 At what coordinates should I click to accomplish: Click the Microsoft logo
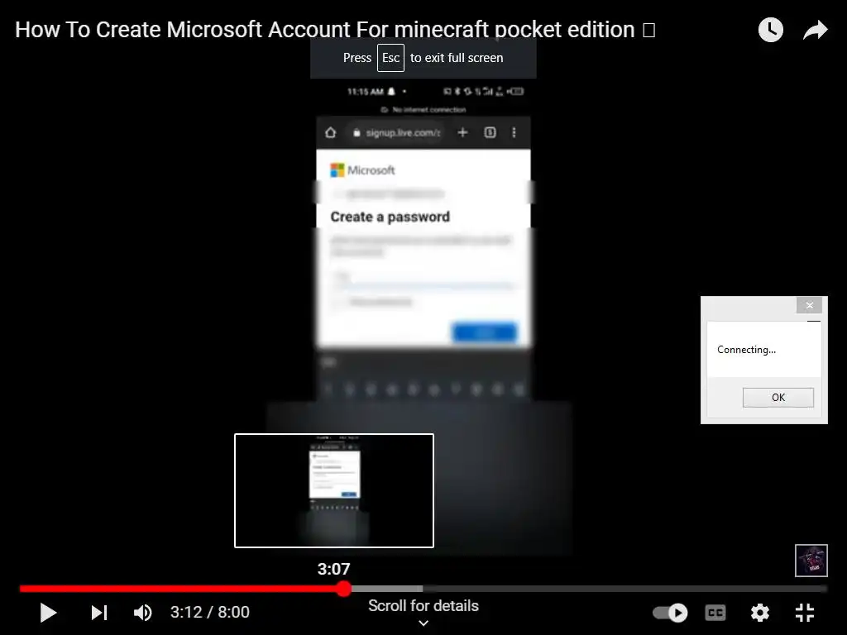362,170
